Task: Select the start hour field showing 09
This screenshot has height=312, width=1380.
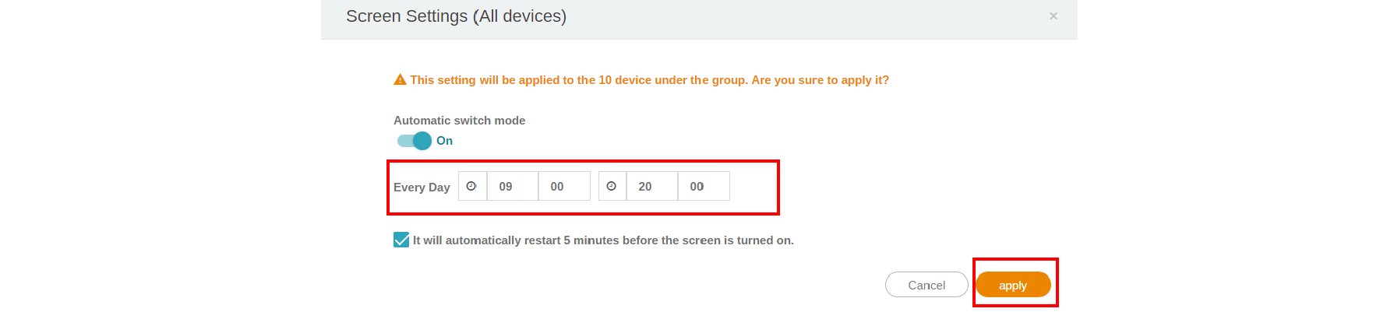Action: 512,186
